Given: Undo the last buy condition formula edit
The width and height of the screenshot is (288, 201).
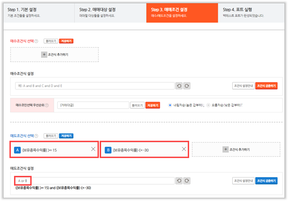Looking at the screenshot, I should click(x=179, y=86).
